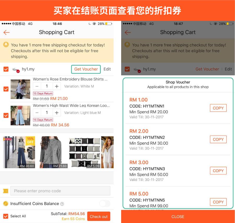Click battery icon in left phone status bar
The image size is (235, 223).
pyautogui.click(x=109, y=24)
